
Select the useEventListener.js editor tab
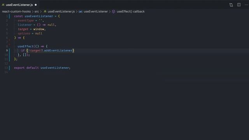19,5
